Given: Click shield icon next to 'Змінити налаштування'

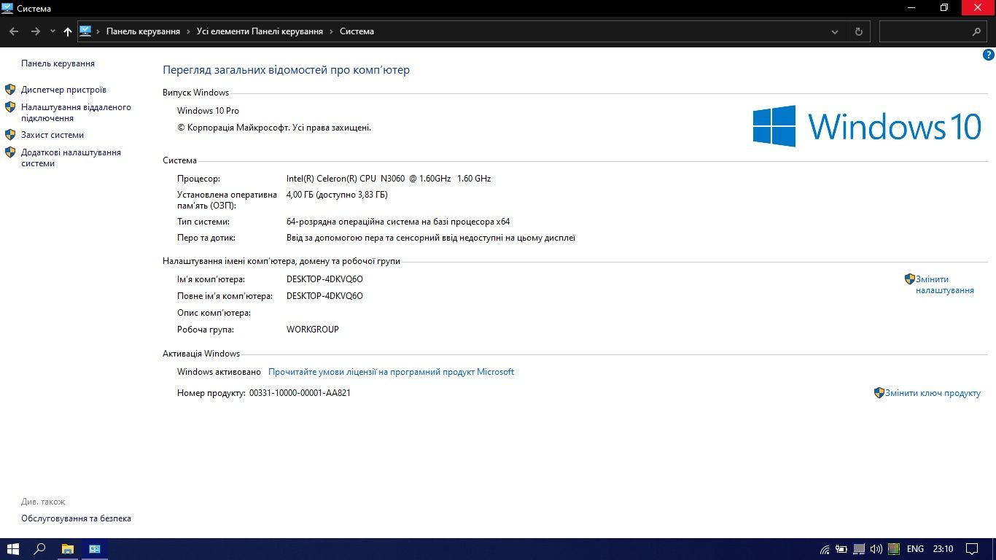Looking at the screenshot, I should 910,279.
